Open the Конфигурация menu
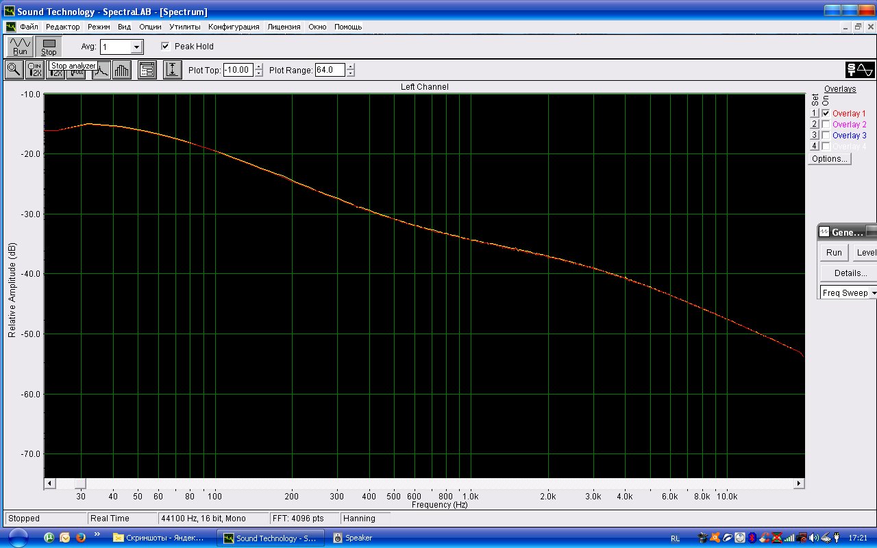Viewport: 877px width, 548px height. (x=234, y=27)
